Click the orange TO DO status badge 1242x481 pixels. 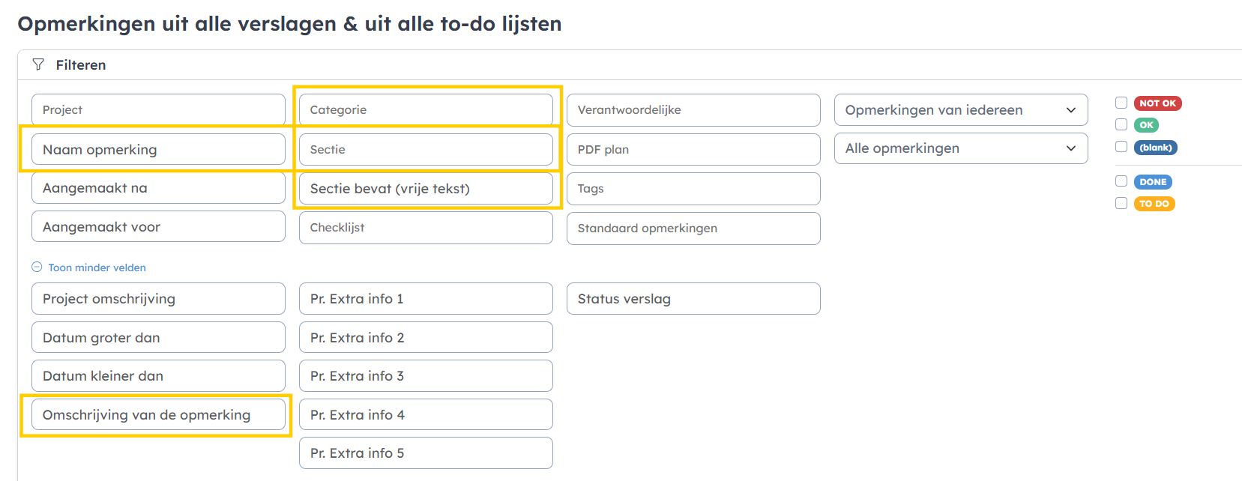(x=1154, y=204)
